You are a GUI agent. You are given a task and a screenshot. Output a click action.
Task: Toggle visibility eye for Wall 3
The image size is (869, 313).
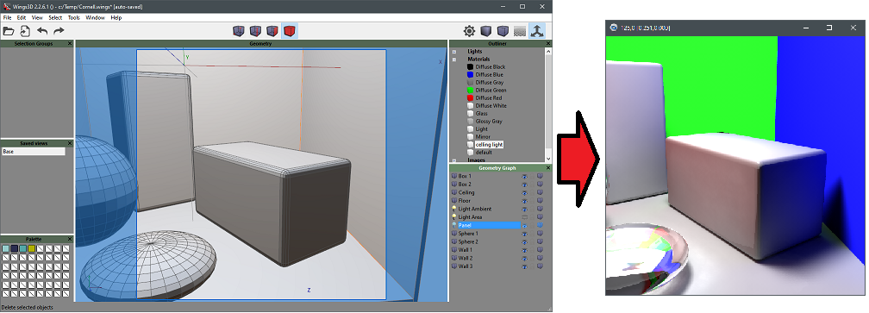pyautogui.click(x=524, y=266)
